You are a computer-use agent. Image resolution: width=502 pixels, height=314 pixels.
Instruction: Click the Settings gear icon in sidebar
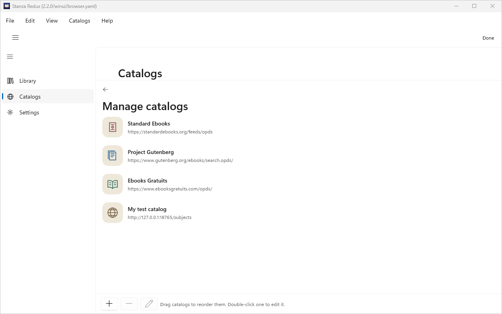(10, 112)
